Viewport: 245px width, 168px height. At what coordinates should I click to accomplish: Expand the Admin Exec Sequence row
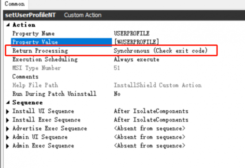point(8,146)
